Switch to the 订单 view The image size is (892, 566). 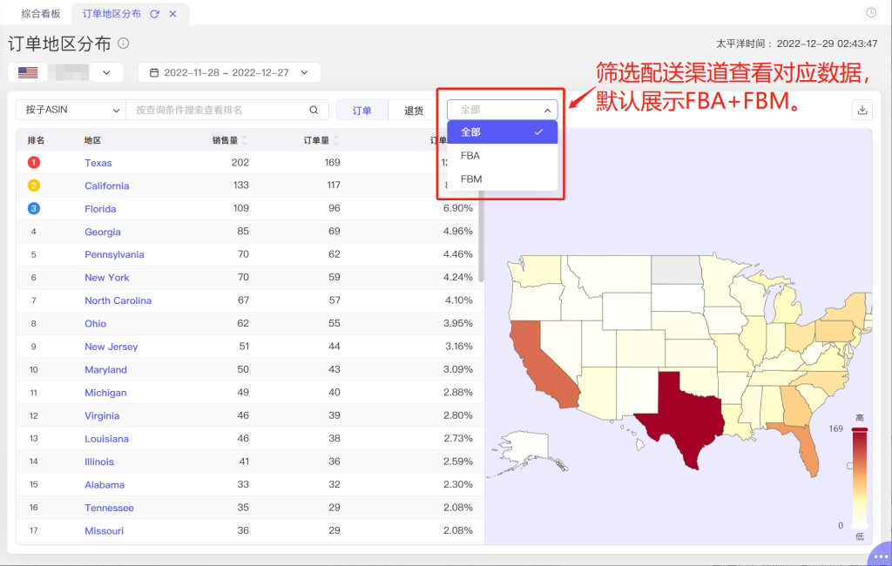[362, 111]
